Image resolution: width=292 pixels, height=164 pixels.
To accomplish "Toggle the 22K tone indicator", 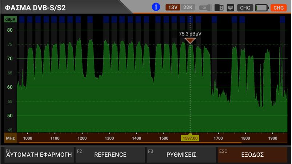I will click(188, 7).
